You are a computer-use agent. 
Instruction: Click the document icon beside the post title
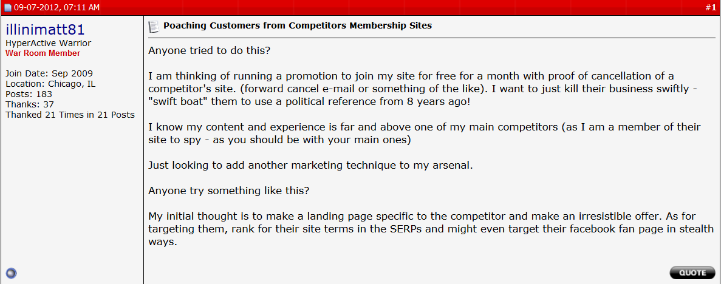tap(154, 26)
